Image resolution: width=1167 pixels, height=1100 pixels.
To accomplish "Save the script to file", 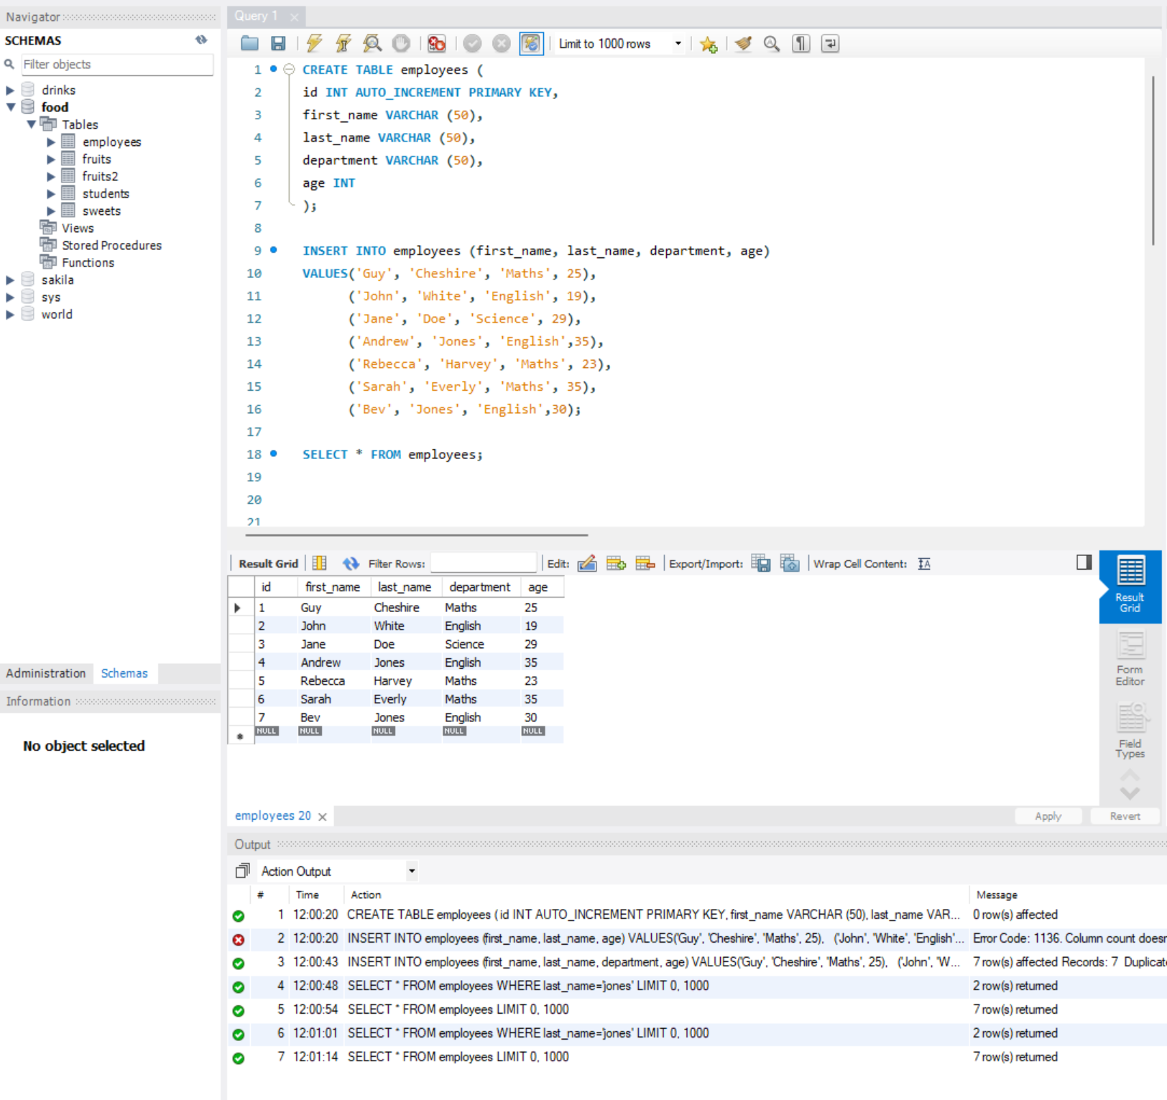I will point(277,43).
